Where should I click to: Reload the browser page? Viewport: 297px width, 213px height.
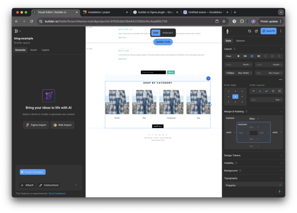32,21
